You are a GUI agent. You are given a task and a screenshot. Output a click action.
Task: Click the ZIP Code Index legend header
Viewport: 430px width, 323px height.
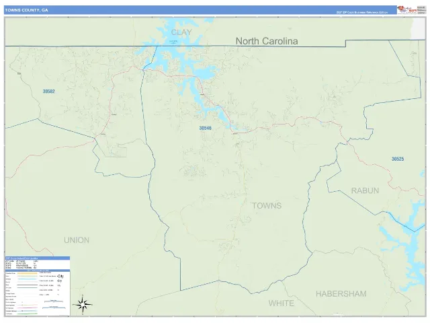38,258
